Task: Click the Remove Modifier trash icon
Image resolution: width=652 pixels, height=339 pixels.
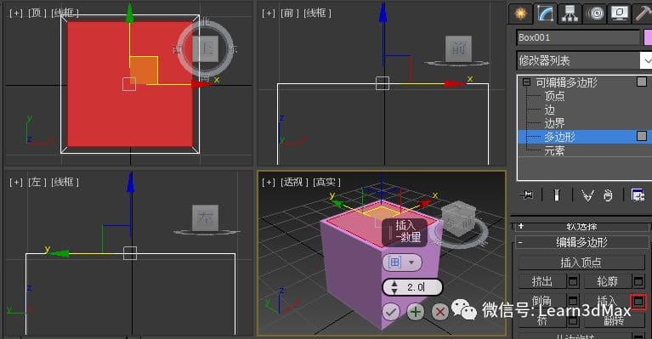Action: click(x=608, y=195)
